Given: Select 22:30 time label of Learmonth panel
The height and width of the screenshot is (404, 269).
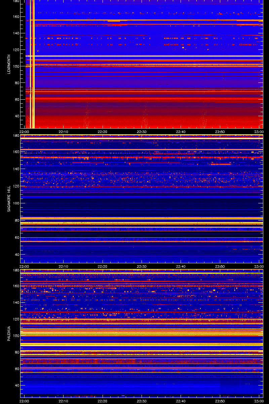Looking at the screenshot, I should (142, 132).
